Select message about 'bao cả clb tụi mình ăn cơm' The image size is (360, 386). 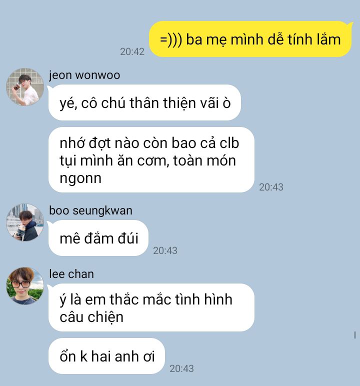click(x=151, y=160)
